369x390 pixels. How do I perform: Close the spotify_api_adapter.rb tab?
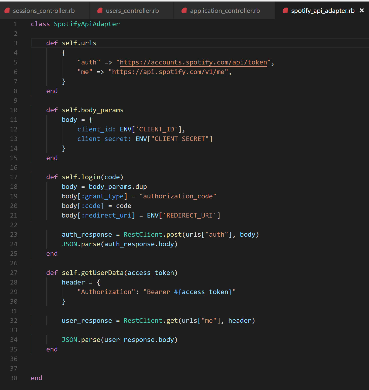tap(362, 10)
